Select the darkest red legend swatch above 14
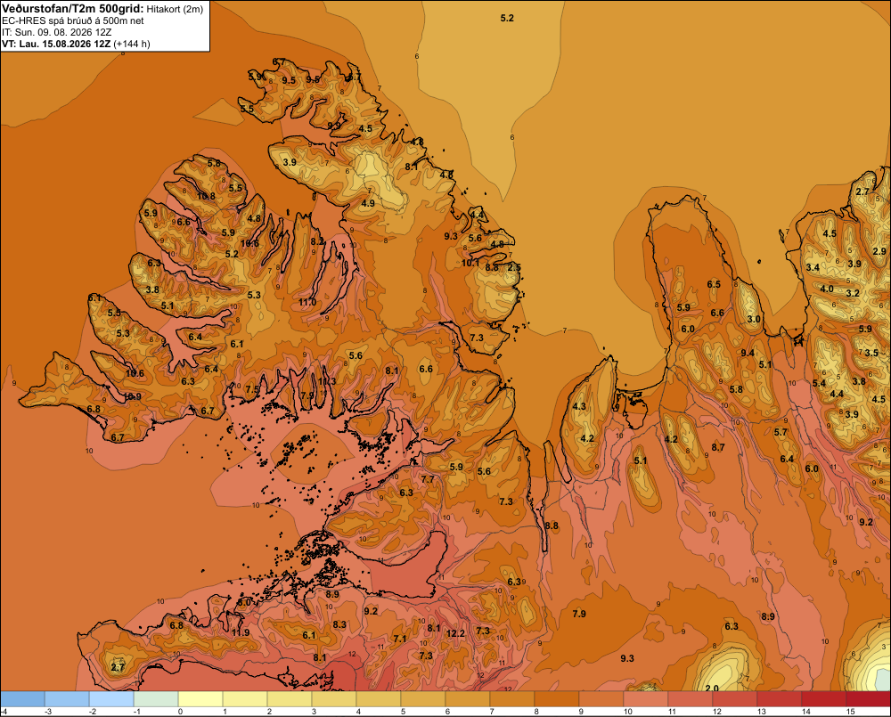This screenshot has height=717, width=891. click(x=868, y=699)
